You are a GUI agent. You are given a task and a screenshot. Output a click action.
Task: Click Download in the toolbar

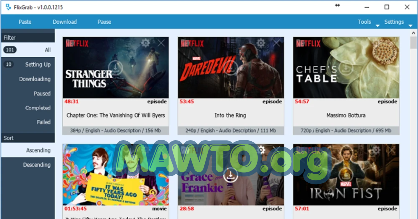65,22
